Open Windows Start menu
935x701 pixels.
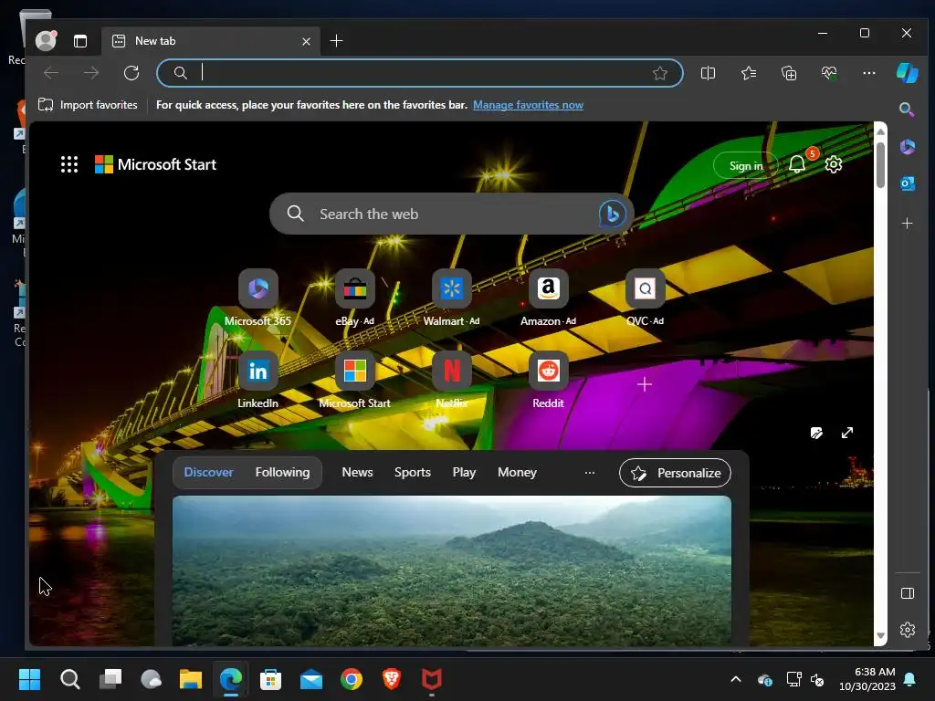click(29, 679)
